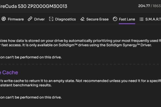Click the message above the dashed divider
This screenshot has width=161, height=107.
[x=31, y=57]
